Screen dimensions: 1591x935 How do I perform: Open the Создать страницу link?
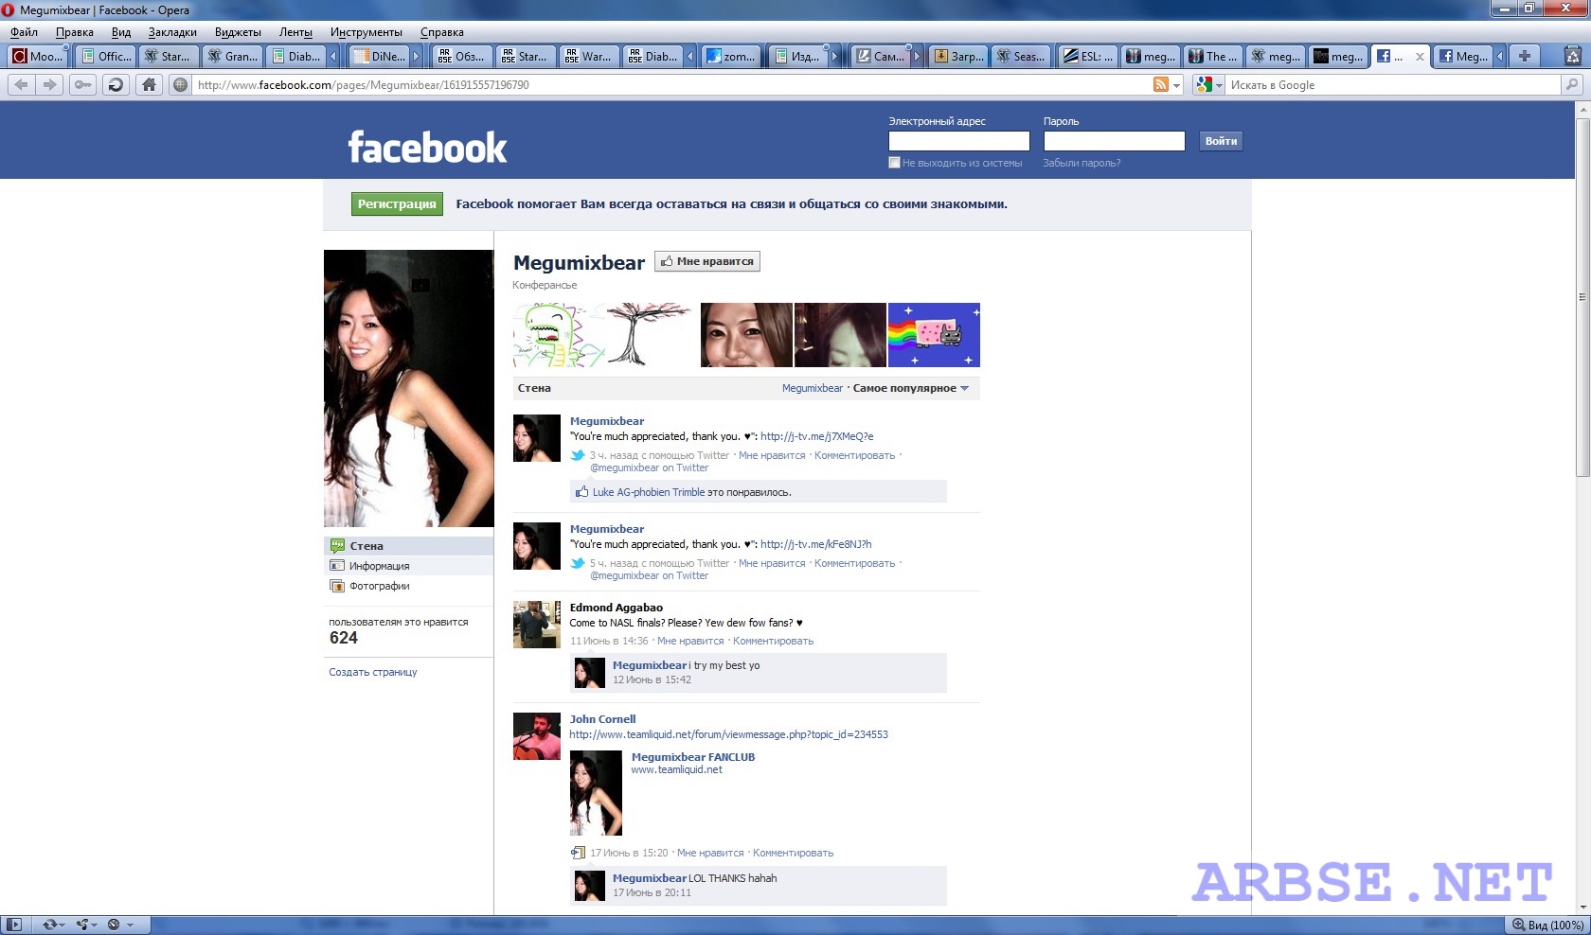[x=373, y=672]
